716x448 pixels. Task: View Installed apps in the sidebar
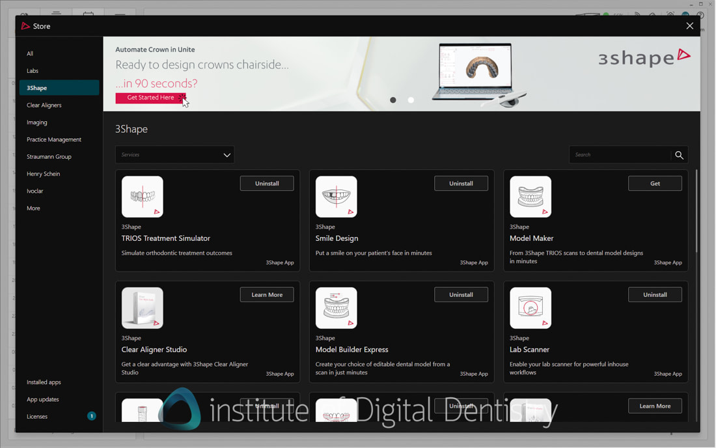point(44,382)
